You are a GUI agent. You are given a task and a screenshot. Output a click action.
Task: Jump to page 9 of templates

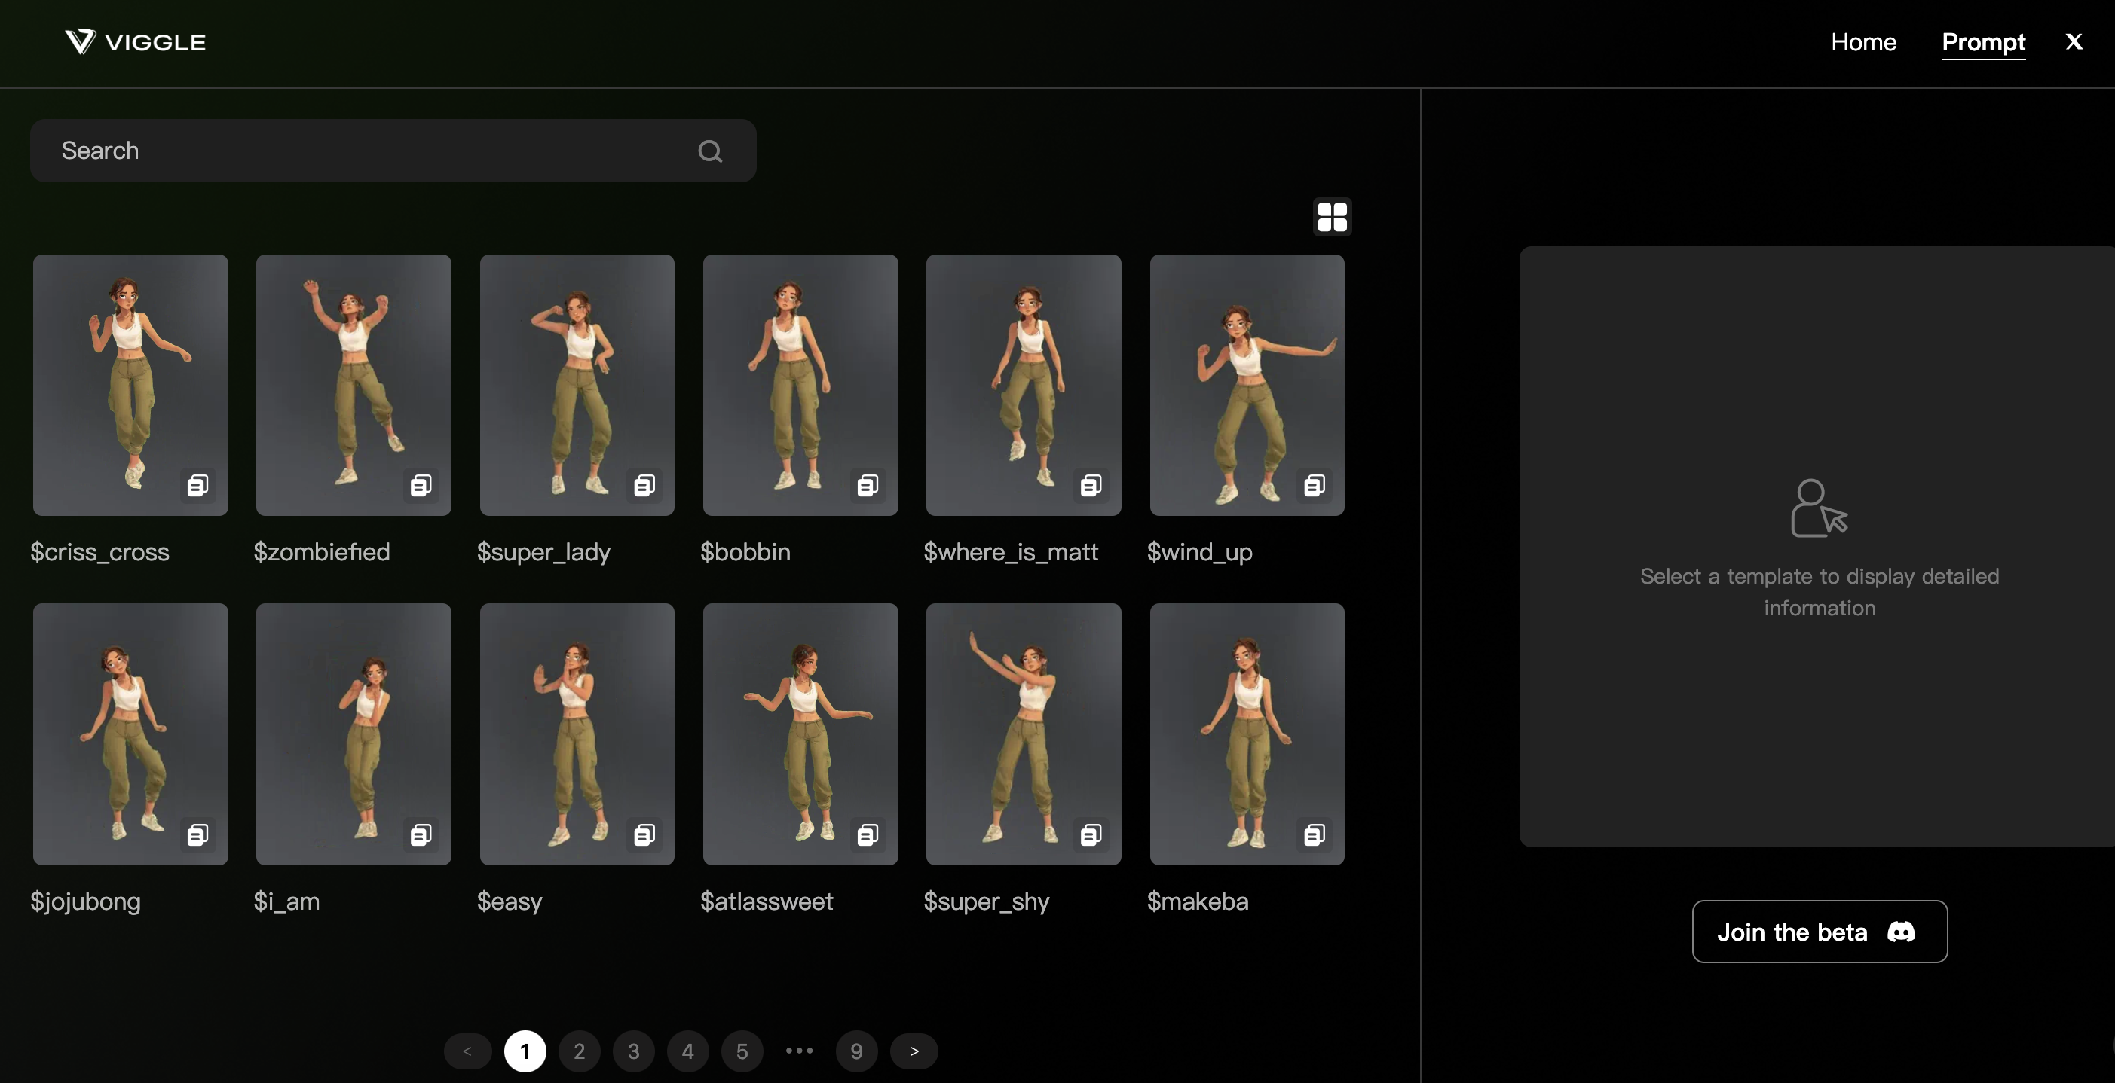(856, 1051)
